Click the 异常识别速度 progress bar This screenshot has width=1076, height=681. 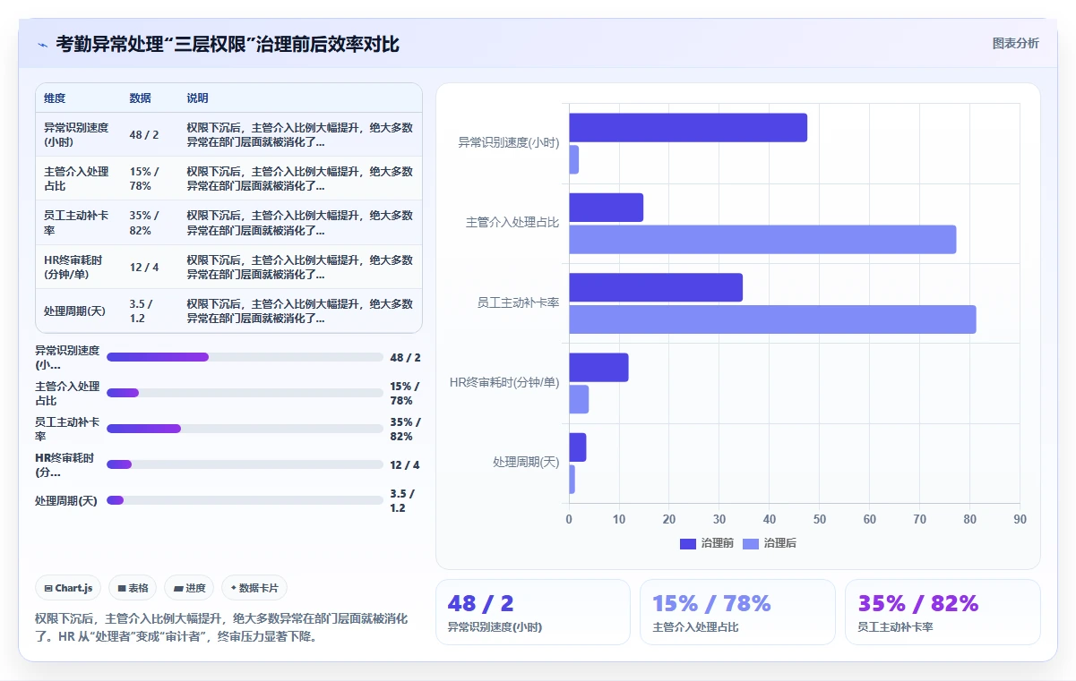click(245, 357)
